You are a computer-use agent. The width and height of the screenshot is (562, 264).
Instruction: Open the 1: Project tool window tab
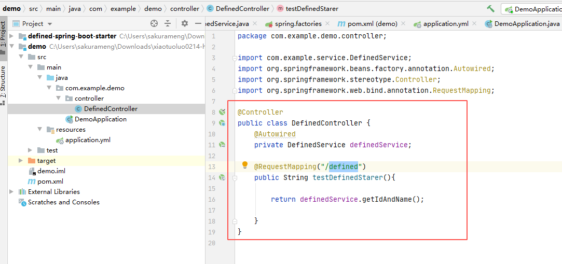(3, 37)
